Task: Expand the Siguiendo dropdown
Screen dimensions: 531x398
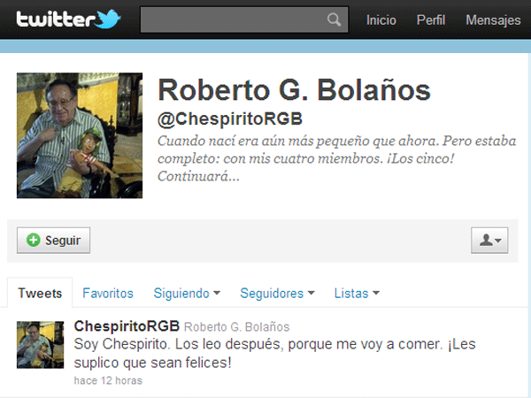Action: (187, 293)
